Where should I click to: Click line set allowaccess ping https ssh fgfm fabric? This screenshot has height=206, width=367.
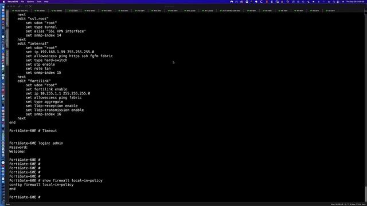click(x=69, y=56)
